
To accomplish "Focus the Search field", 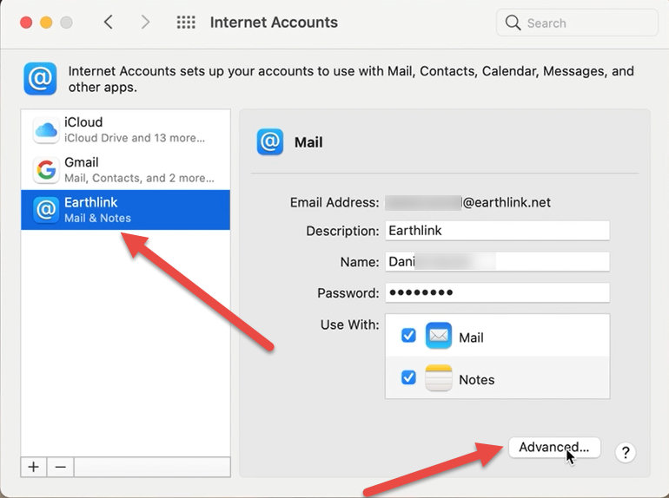I will (x=577, y=23).
